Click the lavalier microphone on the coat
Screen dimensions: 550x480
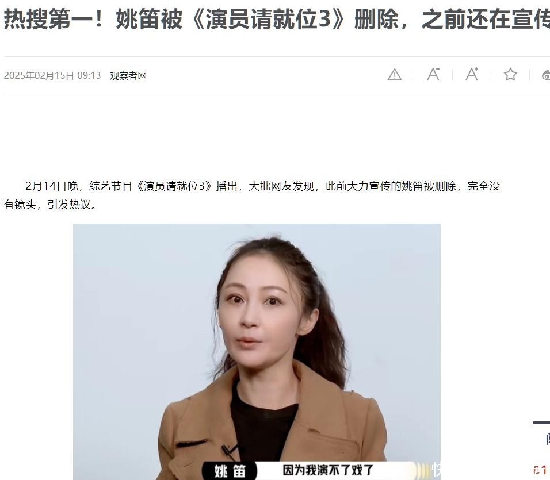point(228,451)
